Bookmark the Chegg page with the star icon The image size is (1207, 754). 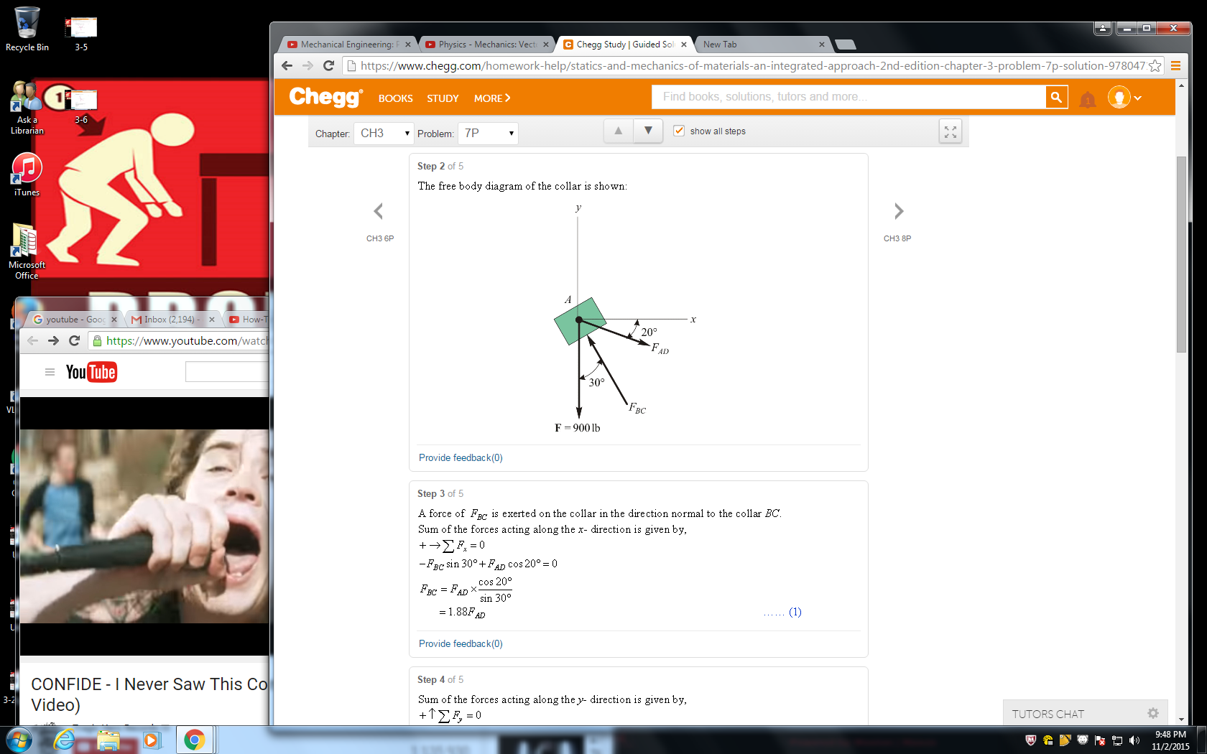click(x=1155, y=65)
